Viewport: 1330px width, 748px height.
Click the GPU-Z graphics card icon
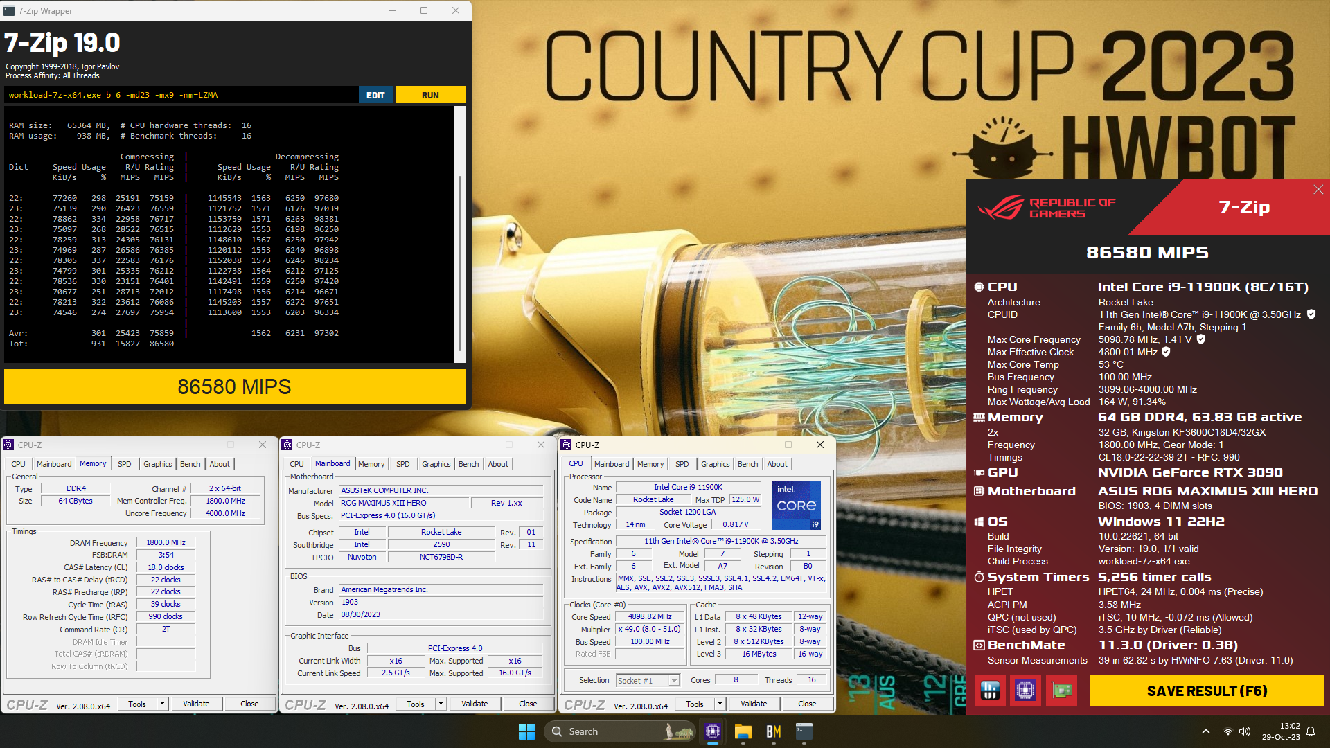[1061, 691]
